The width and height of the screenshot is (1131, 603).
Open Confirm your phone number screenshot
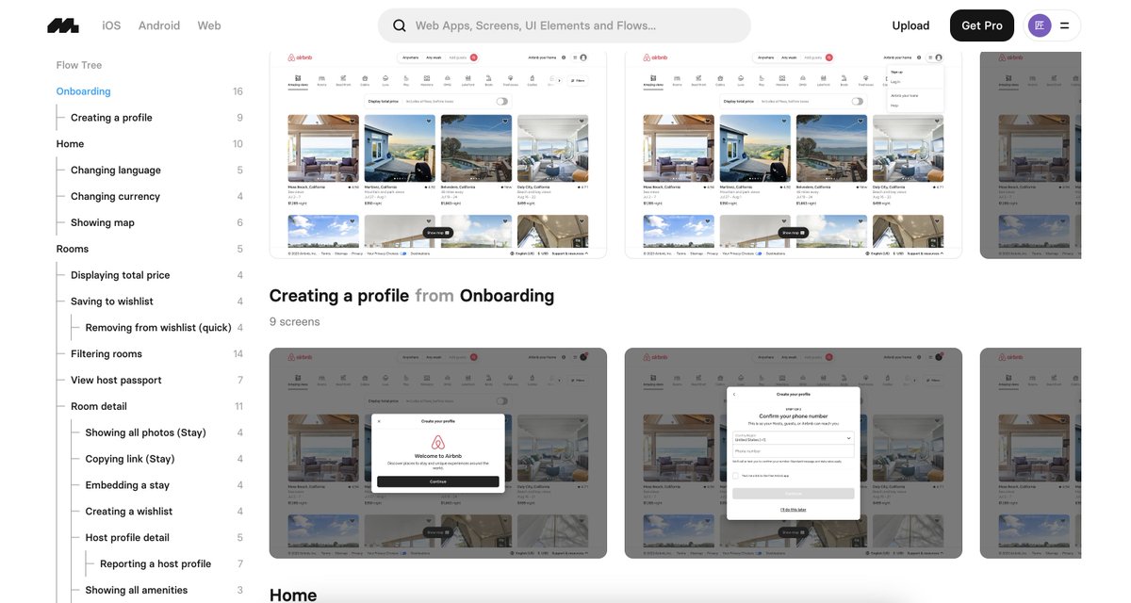(x=794, y=453)
